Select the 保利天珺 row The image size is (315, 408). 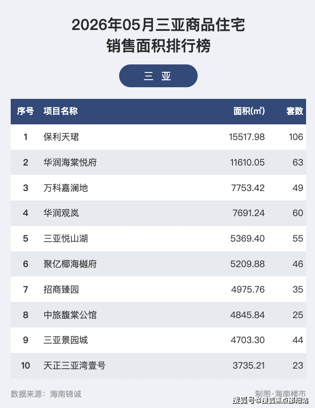click(158, 137)
